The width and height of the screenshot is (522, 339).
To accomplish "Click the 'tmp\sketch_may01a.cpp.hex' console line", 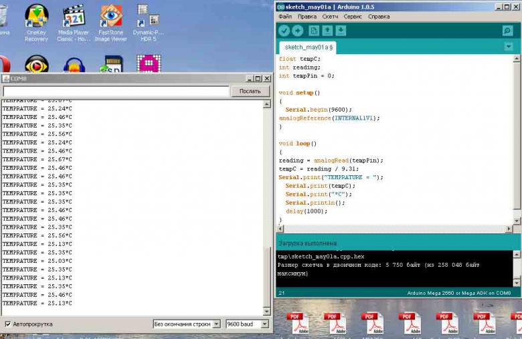I will pyautogui.click(x=321, y=257).
